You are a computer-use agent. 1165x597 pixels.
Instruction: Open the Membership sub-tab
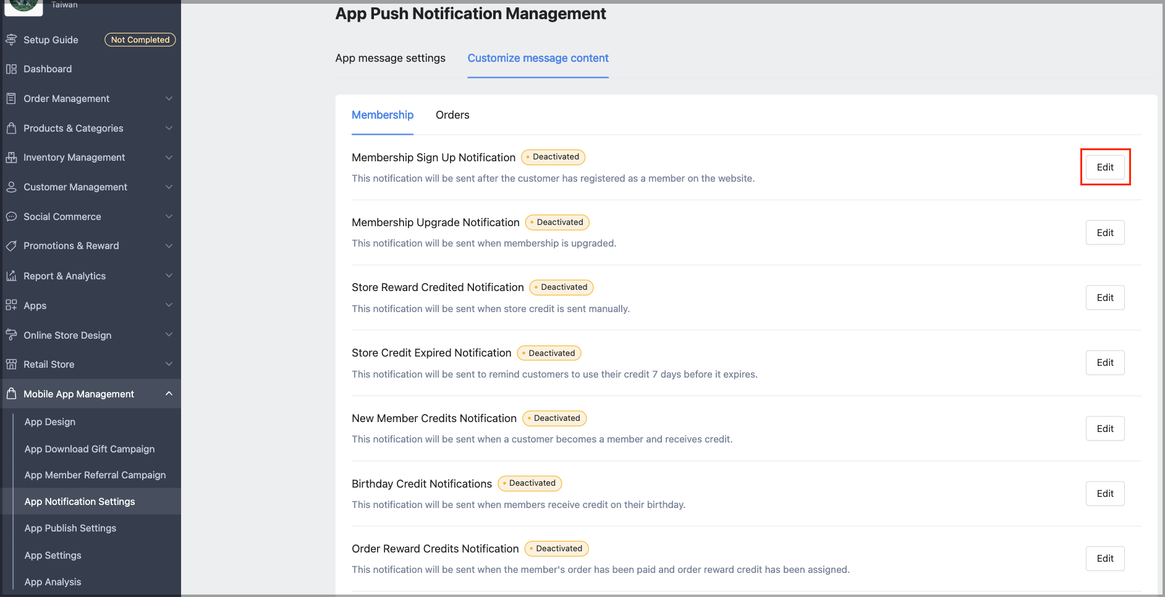(383, 115)
